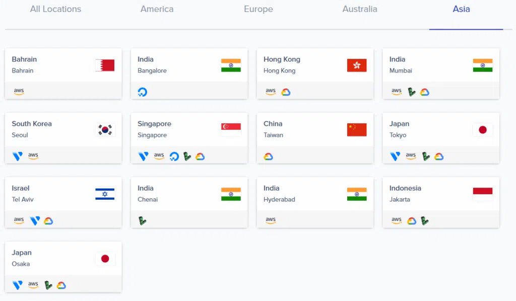516x301 pixels.
Task: Click the Vultr icon in the Seoul card
Action: pyautogui.click(x=18, y=156)
